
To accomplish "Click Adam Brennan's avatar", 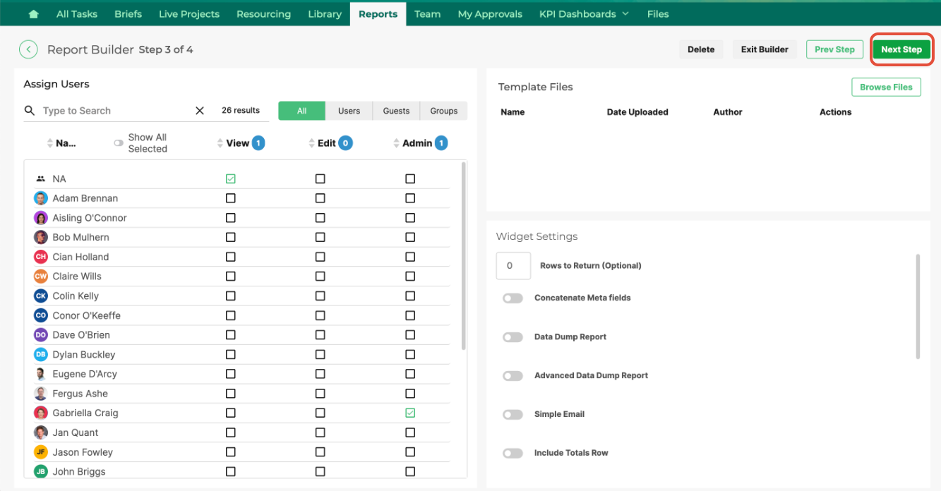I will point(41,198).
